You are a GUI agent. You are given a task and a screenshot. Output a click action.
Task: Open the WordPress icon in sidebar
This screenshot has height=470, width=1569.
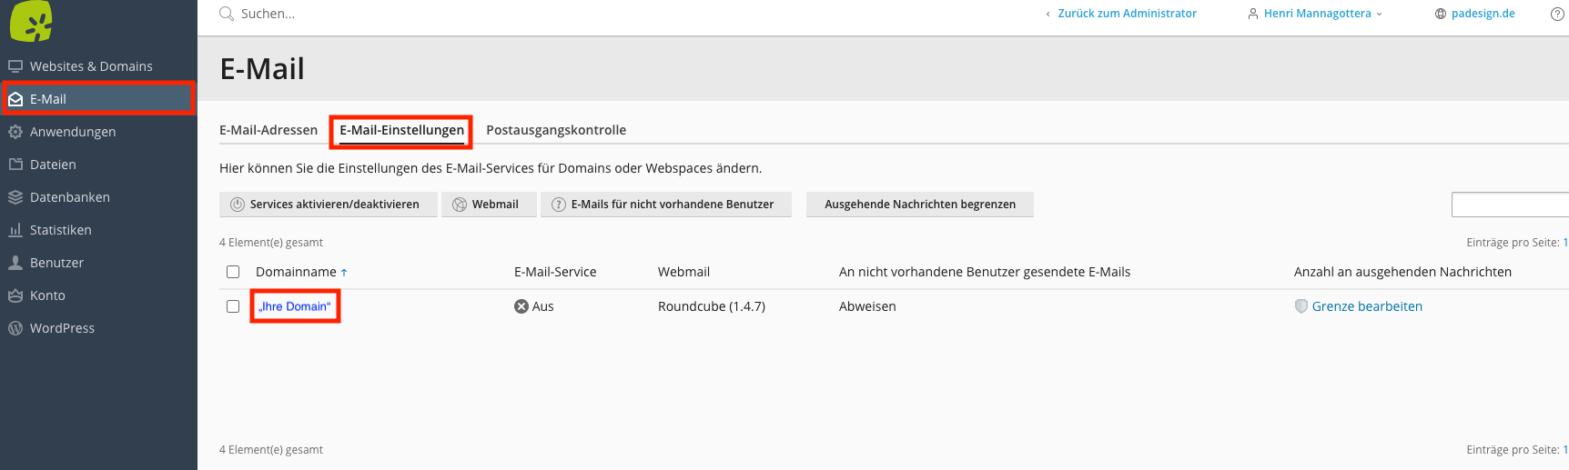(x=15, y=328)
